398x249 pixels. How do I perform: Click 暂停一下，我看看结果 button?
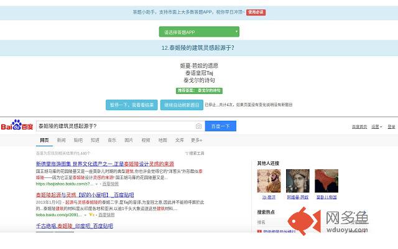click(x=132, y=105)
